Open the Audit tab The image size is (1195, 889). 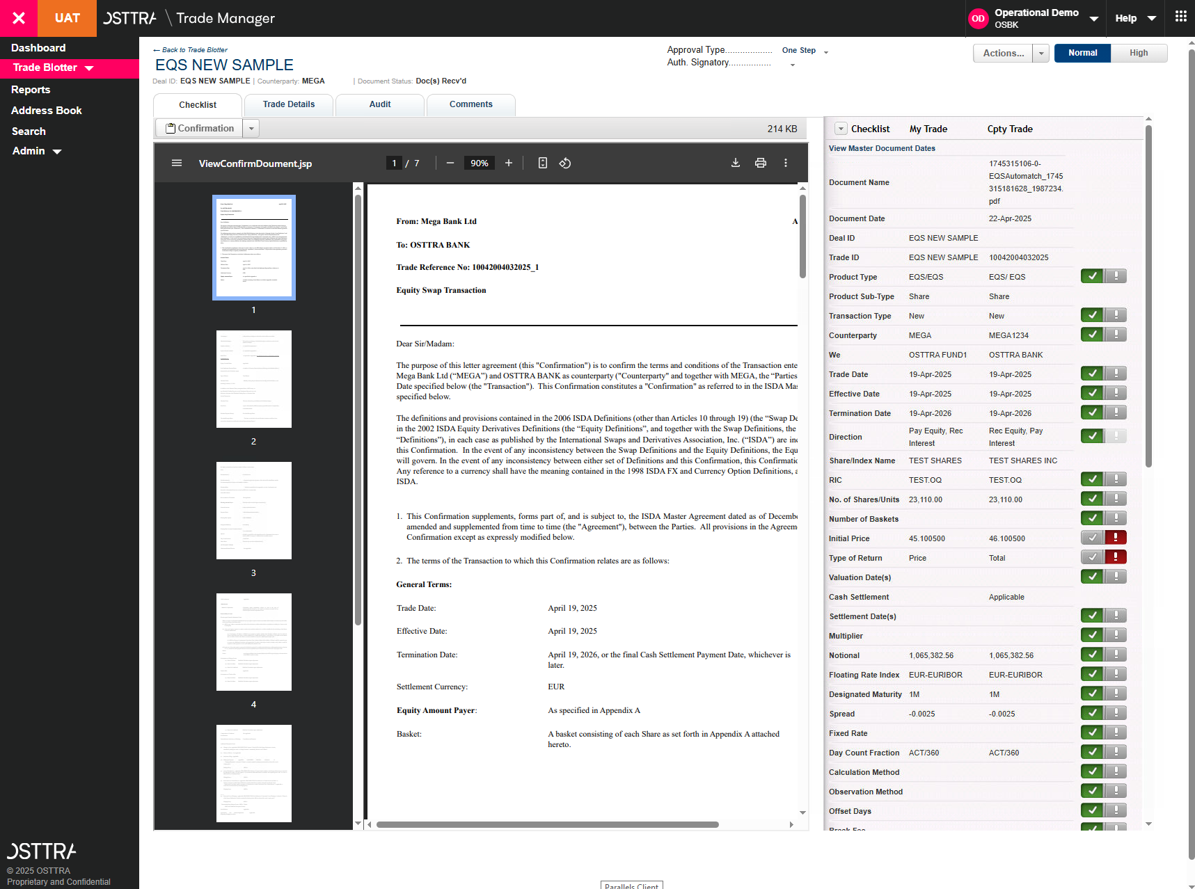(380, 104)
